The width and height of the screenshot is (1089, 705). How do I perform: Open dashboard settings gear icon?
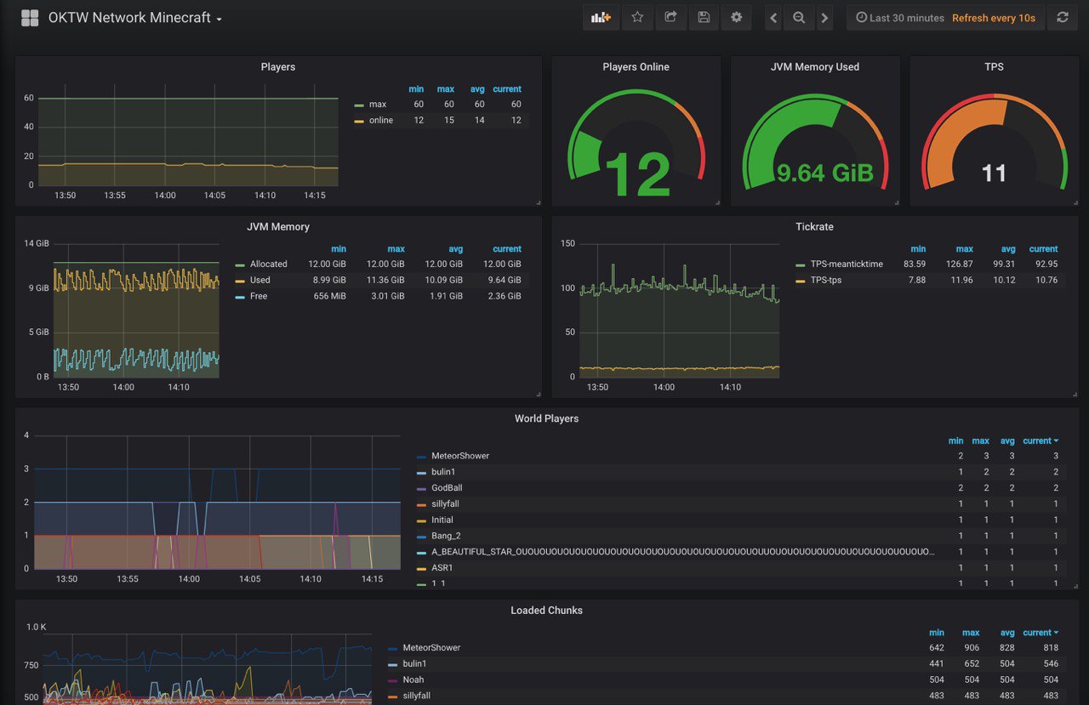736,18
